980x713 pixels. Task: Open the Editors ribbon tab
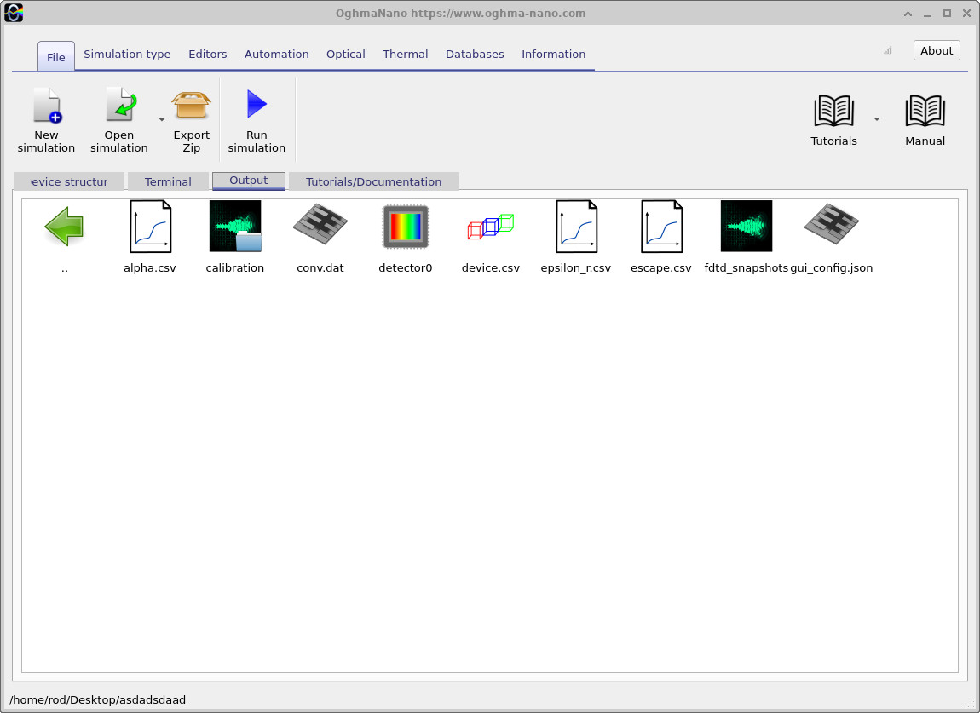pyautogui.click(x=207, y=55)
